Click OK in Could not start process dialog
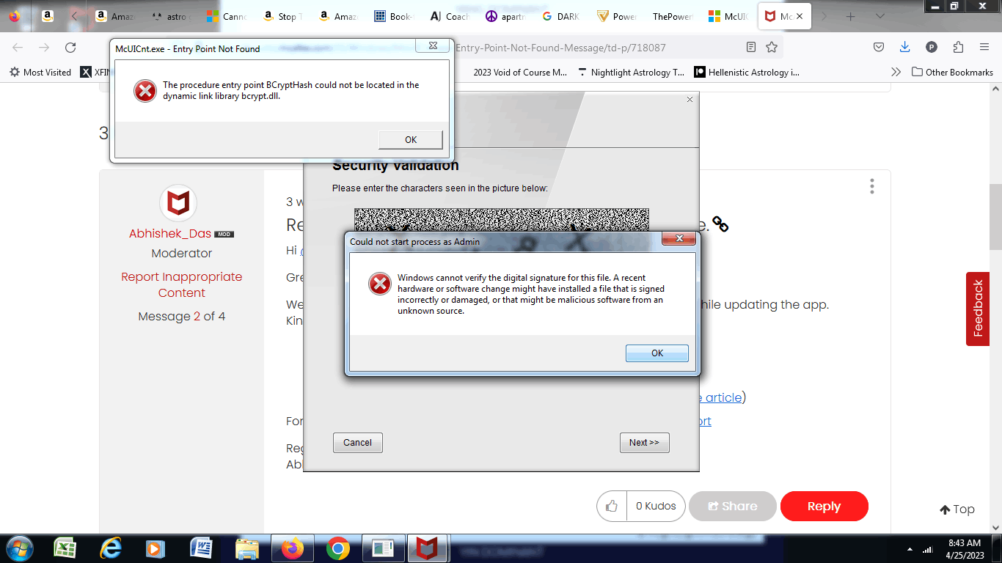1002x563 pixels. pos(657,353)
